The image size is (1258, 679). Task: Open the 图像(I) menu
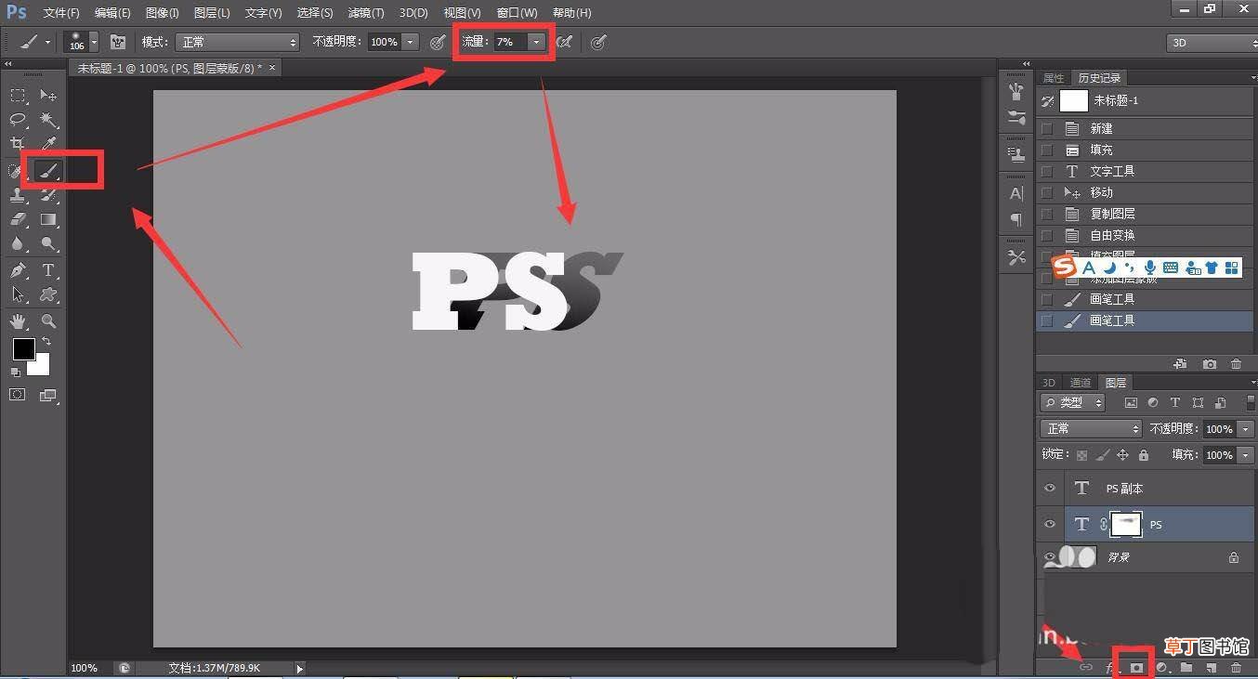(163, 13)
